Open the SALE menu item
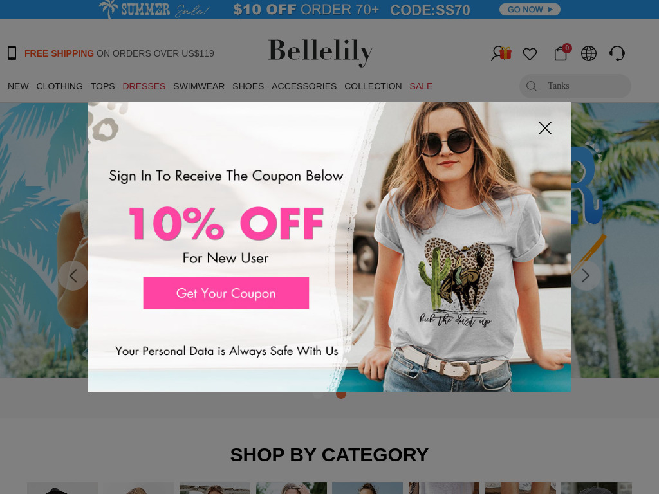Image resolution: width=659 pixels, height=494 pixels. tap(421, 86)
